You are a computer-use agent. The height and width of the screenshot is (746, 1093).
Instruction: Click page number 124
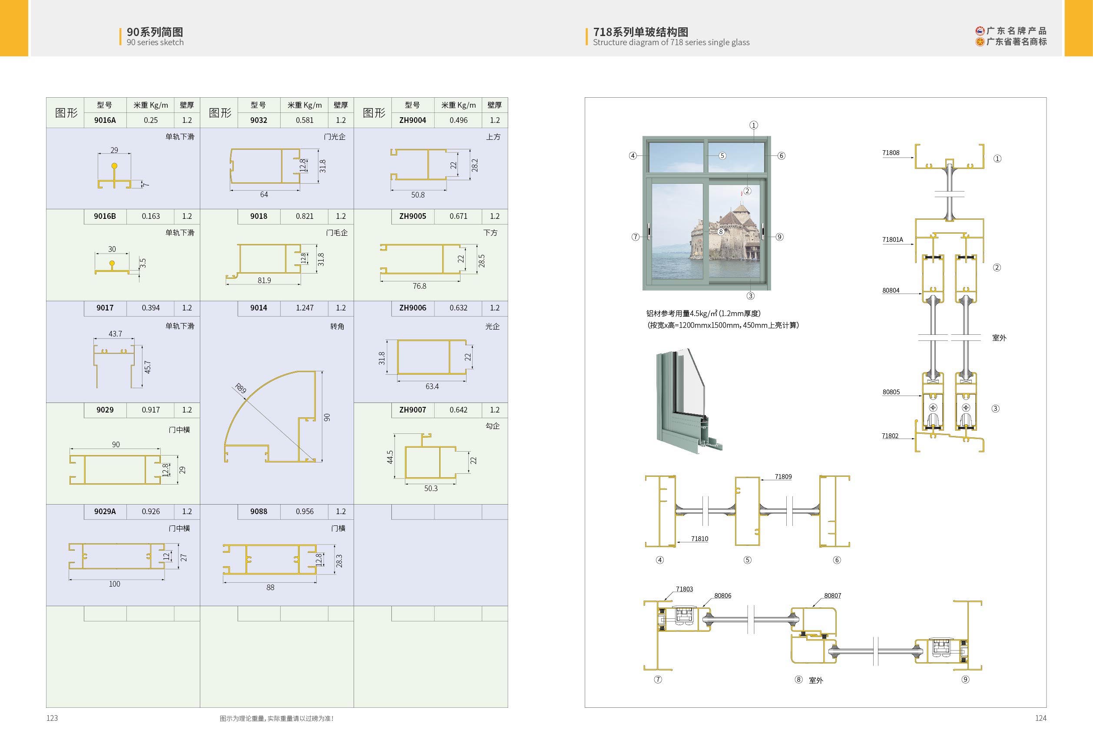pos(1040,718)
